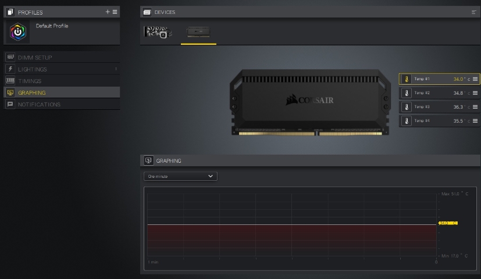Click the Notifications speech bubble icon

coord(10,104)
